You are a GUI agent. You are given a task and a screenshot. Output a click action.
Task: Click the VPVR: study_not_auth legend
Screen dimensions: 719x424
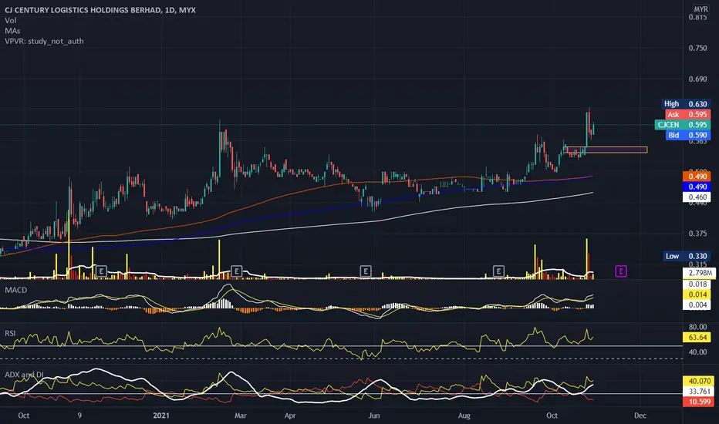44,42
